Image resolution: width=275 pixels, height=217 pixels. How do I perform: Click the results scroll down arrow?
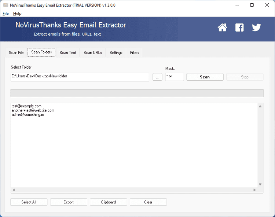tap(260, 184)
